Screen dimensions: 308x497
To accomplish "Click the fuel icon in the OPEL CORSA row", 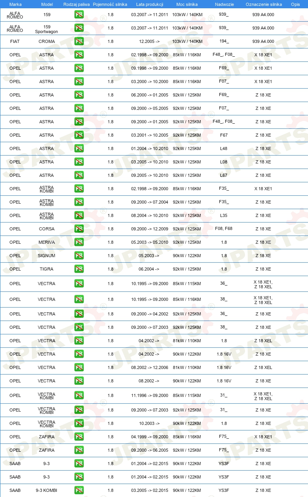I will pyautogui.click(x=79, y=229).
